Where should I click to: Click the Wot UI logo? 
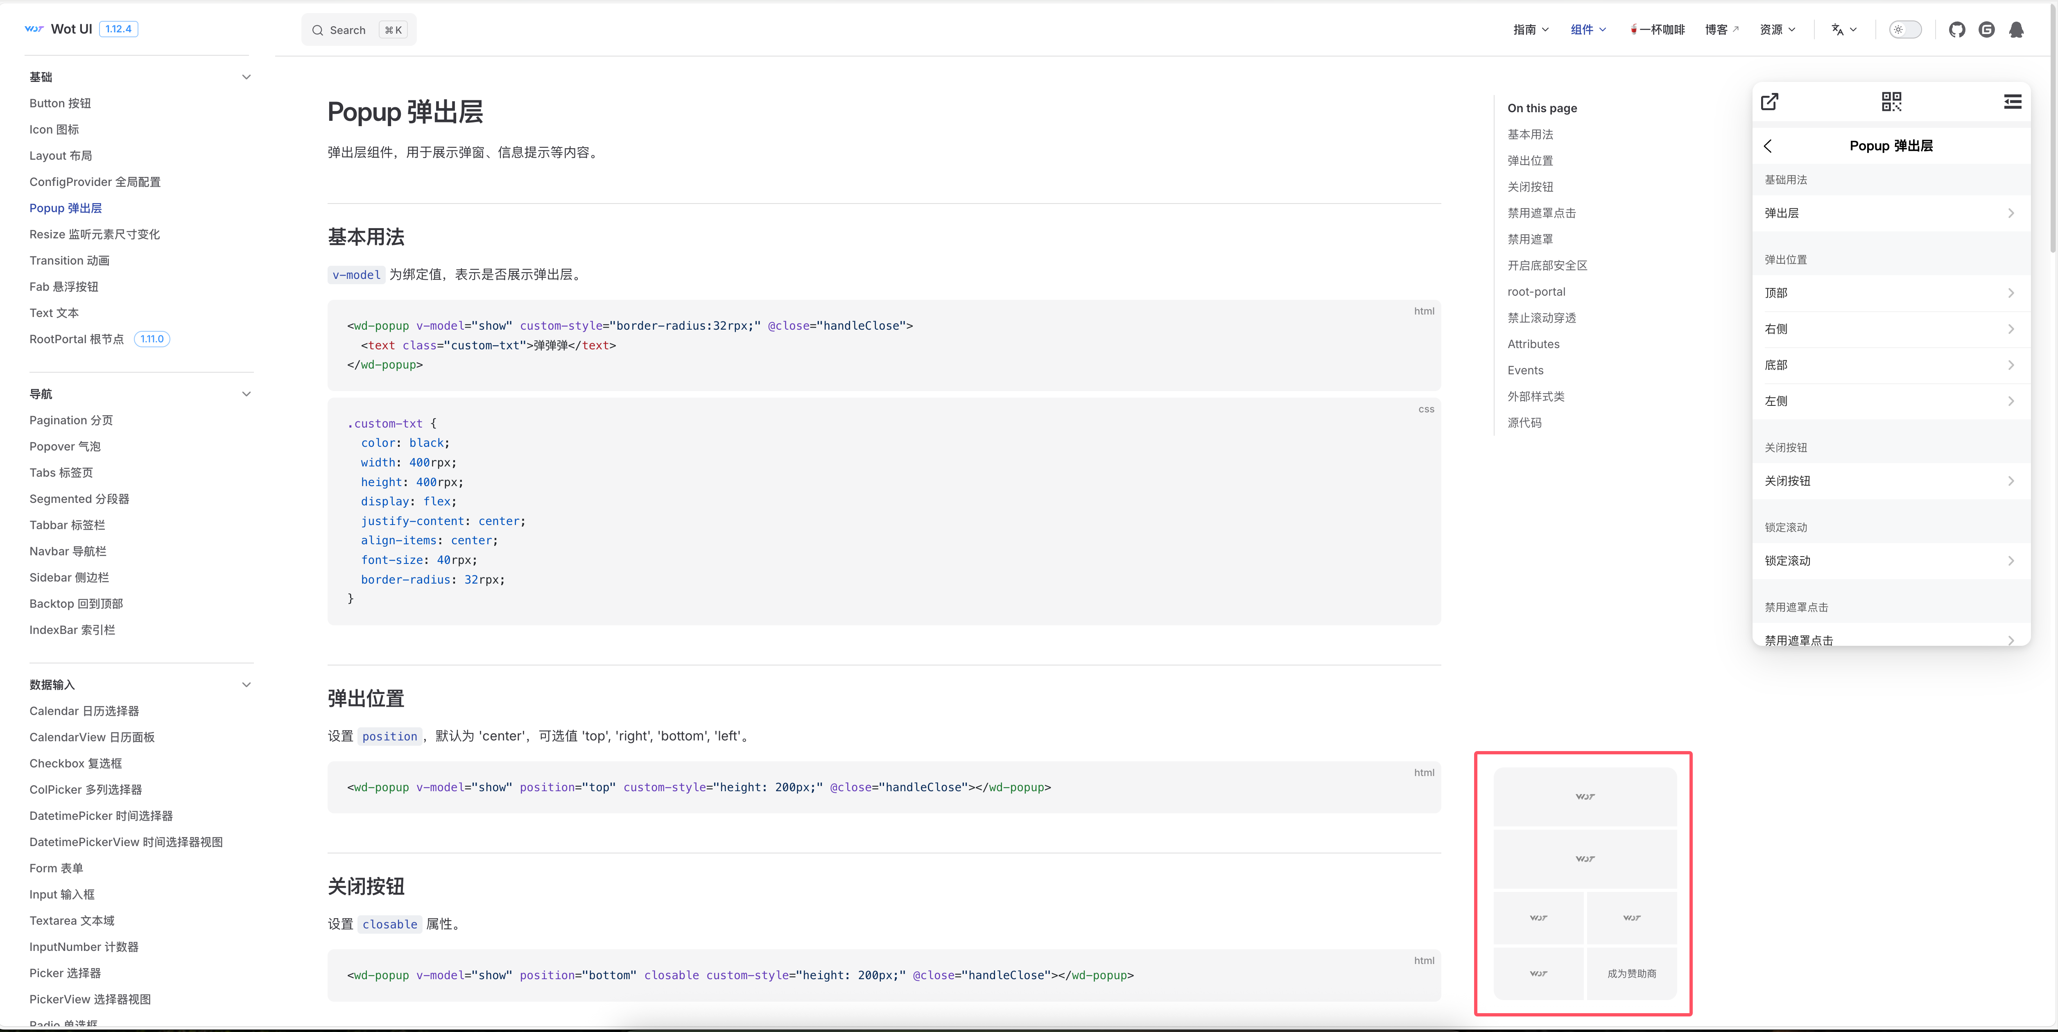(34, 29)
